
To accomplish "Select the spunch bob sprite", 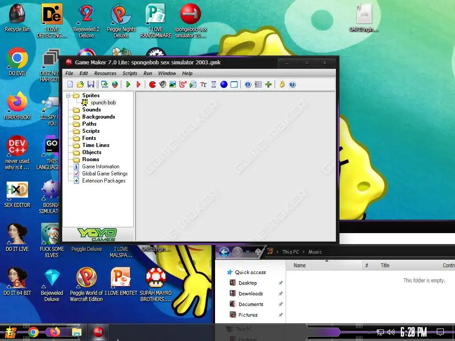I will point(103,103).
